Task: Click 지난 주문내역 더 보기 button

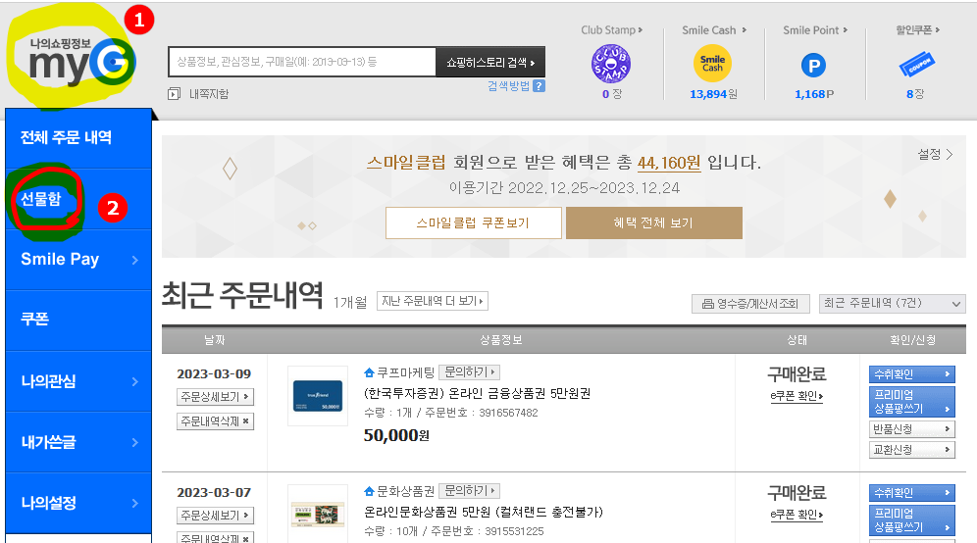Action: point(432,301)
